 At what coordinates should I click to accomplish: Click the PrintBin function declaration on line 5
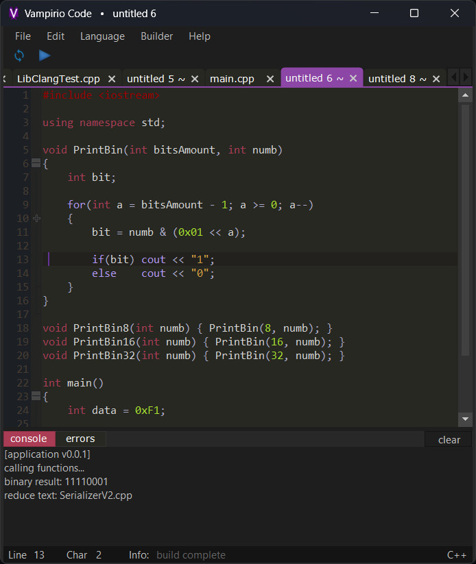point(163,150)
